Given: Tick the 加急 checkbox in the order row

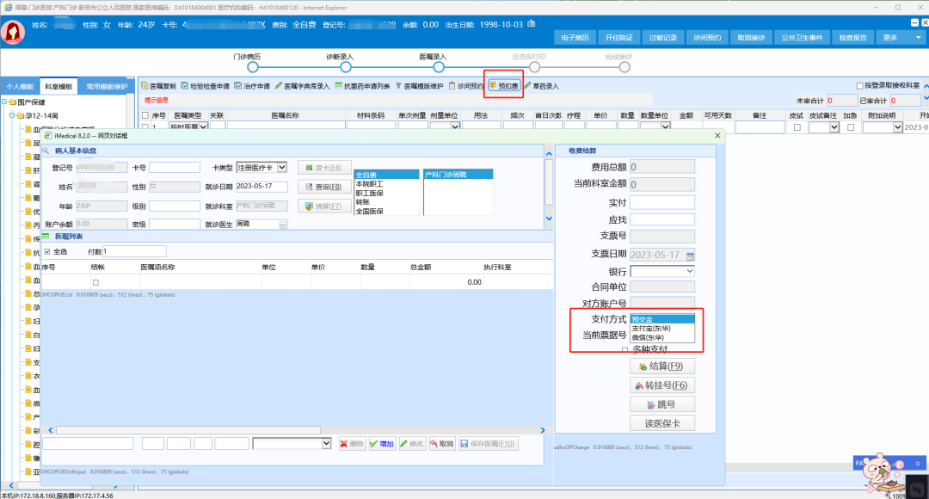Looking at the screenshot, I should (x=851, y=127).
